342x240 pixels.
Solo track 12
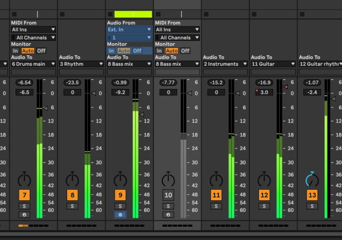264,206
